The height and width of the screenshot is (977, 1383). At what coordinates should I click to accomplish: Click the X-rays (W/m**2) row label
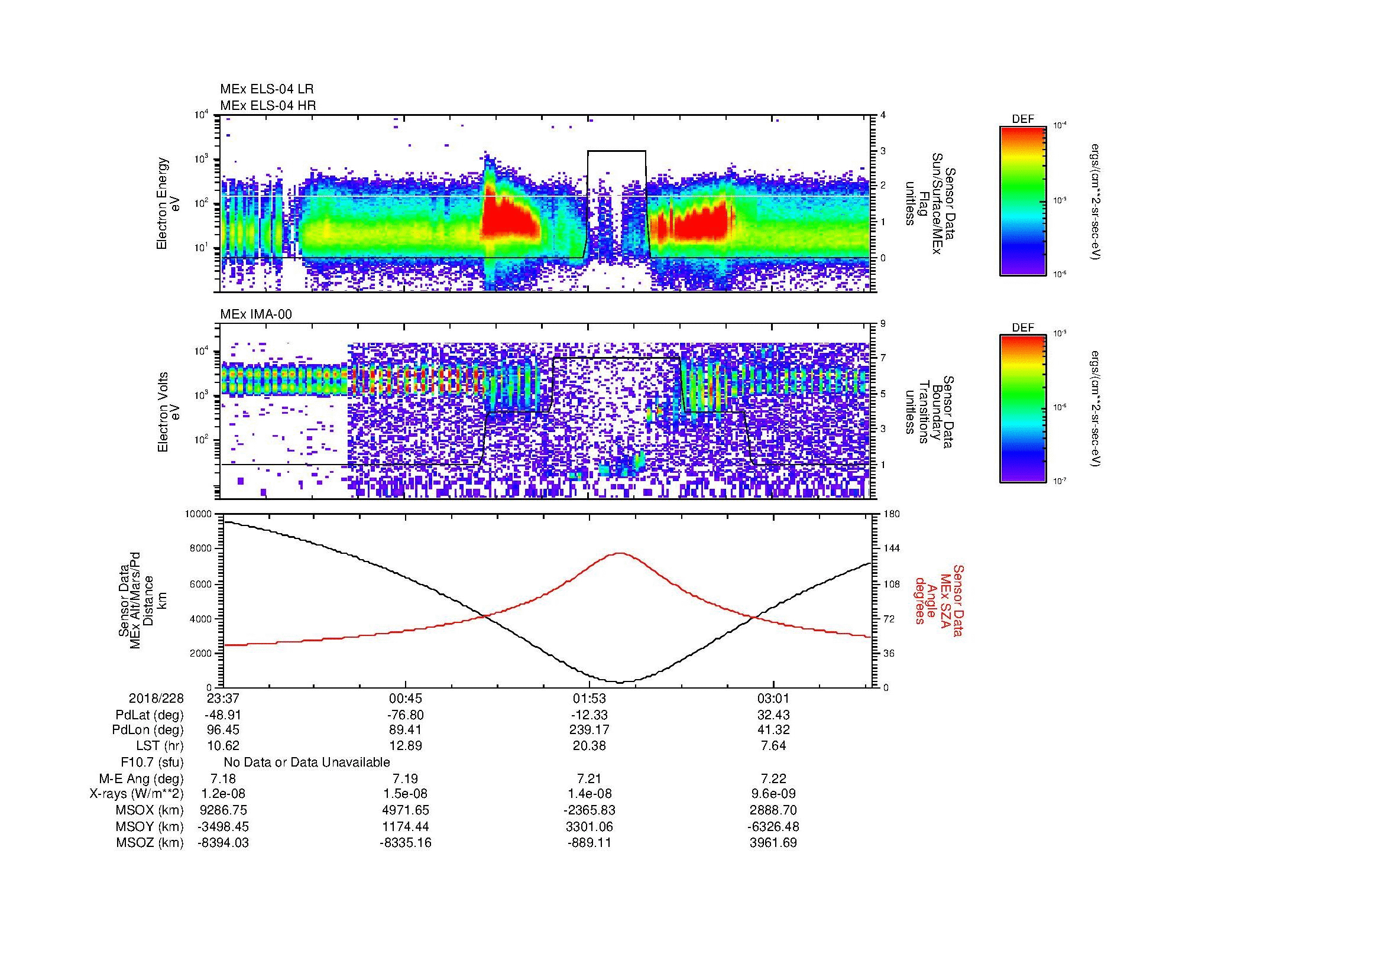[137, 794]
